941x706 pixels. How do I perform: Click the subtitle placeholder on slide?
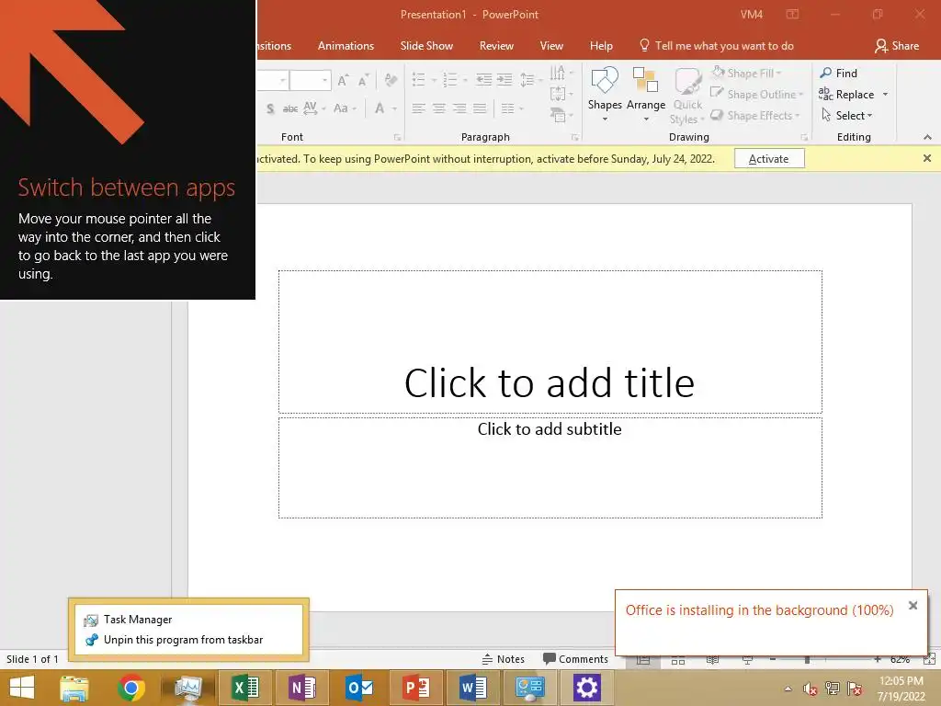point(550,468)
